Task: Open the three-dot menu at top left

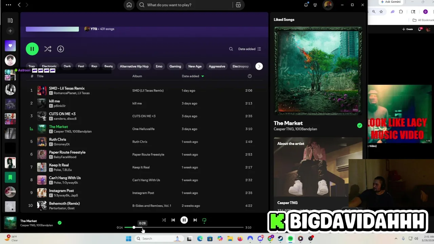Action: pos(8,5)
